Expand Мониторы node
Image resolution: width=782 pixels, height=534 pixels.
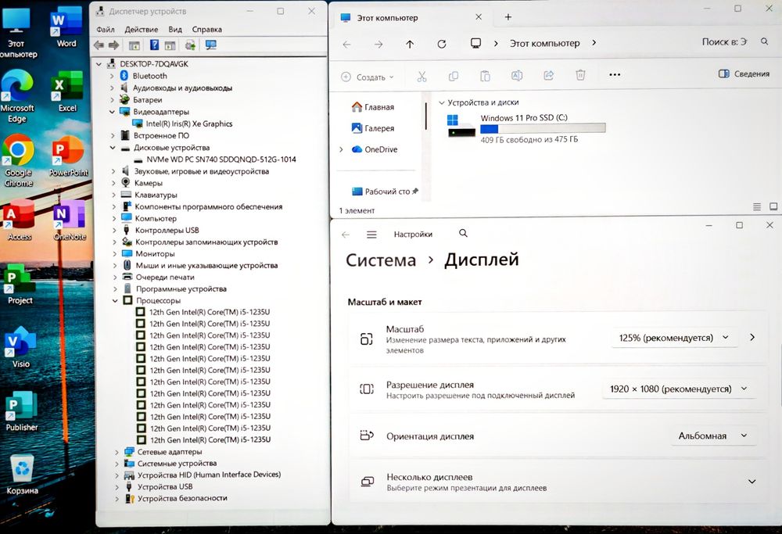pos(113,254)
